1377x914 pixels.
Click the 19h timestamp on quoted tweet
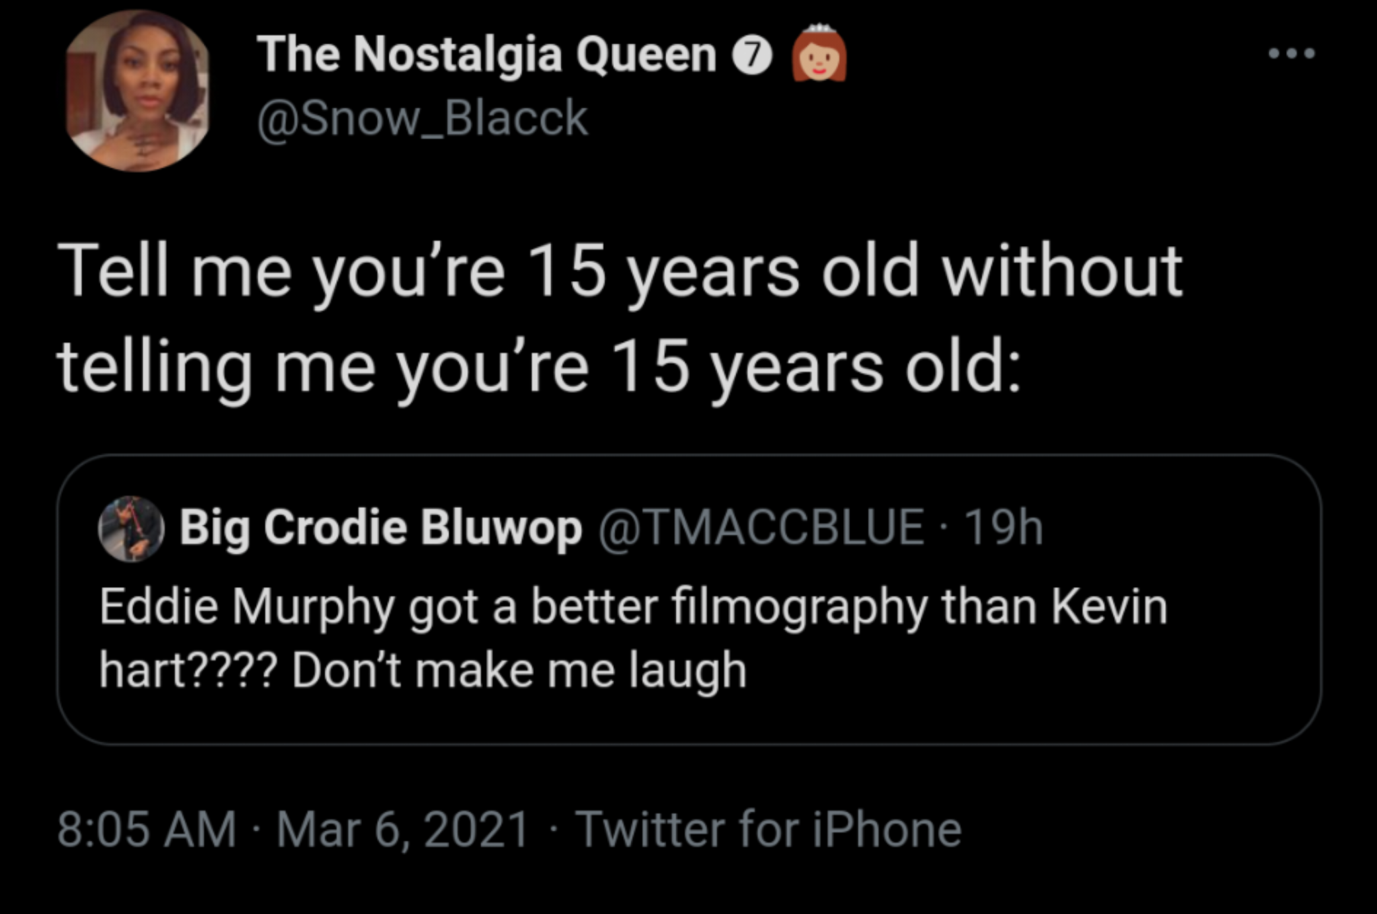click(1003, 527)
